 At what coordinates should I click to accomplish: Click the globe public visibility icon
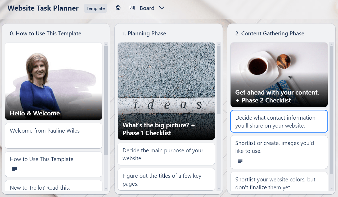[x=118, y=8]
